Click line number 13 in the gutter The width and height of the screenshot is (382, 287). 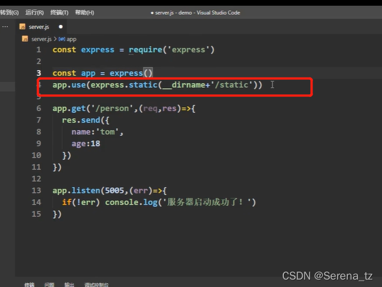click(x=36, y=191)
